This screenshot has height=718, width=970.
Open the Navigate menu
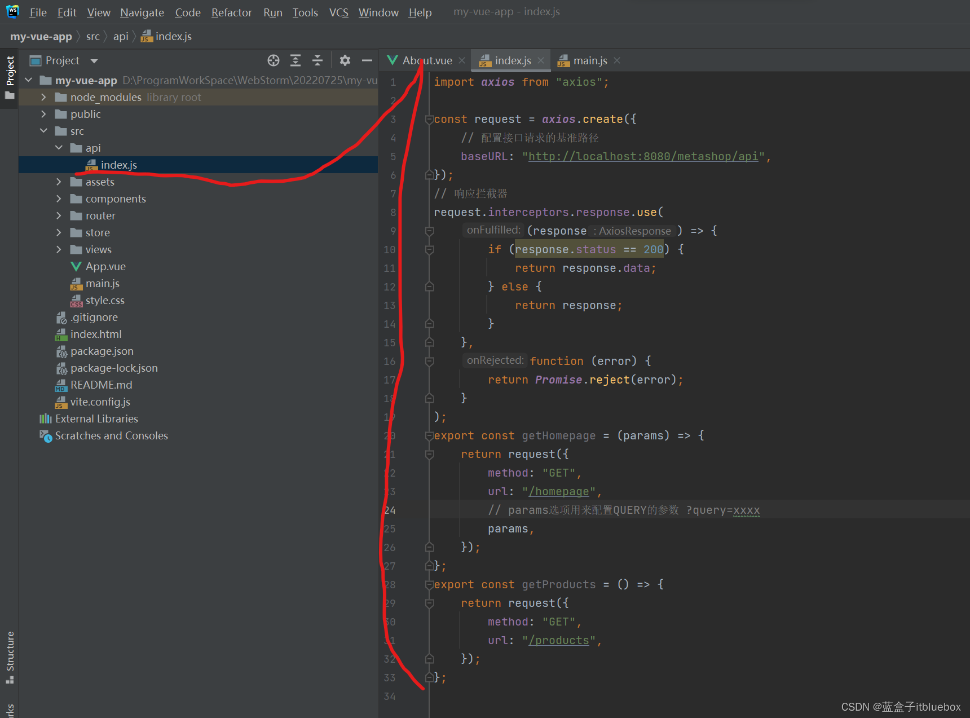[142, 12]
